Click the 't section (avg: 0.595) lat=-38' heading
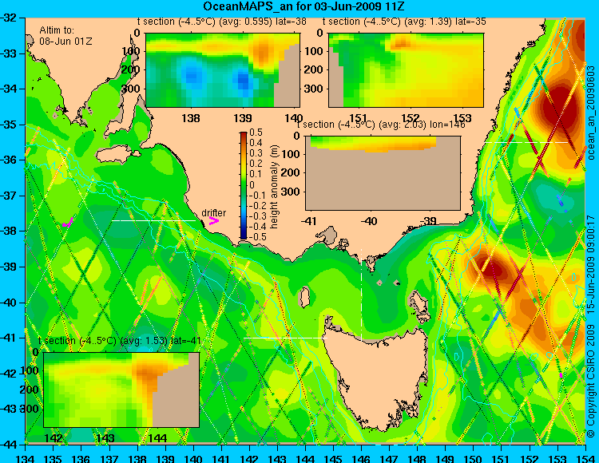 [222, 22]
